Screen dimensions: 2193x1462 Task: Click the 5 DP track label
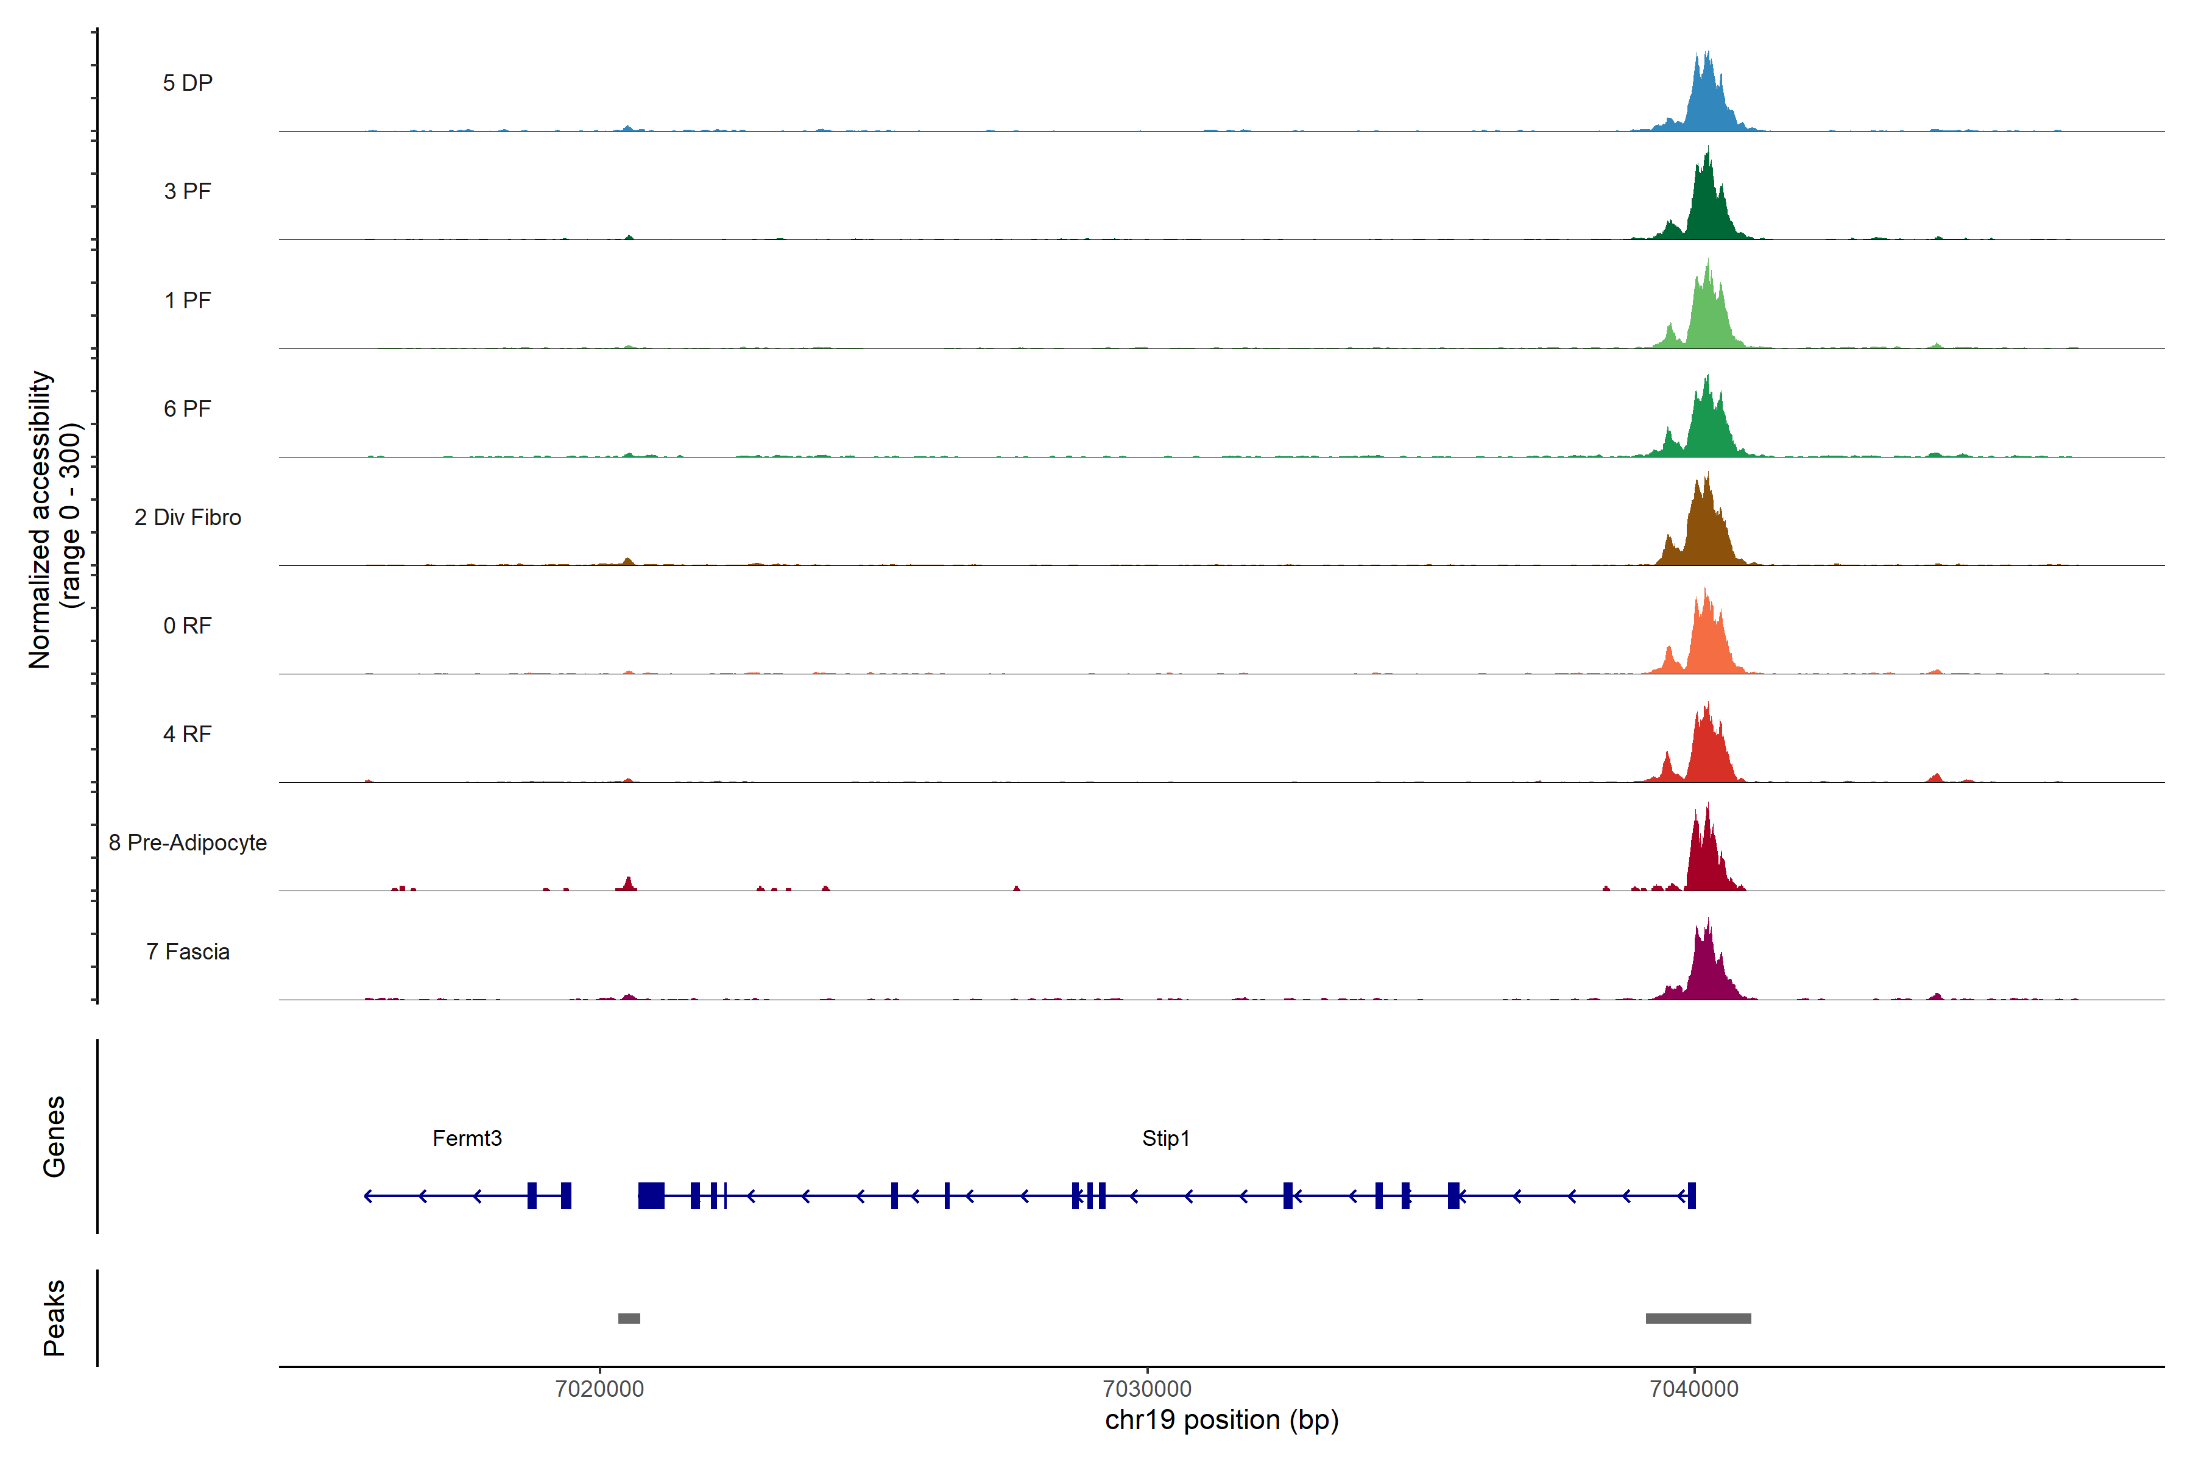(x=188, y=83)
